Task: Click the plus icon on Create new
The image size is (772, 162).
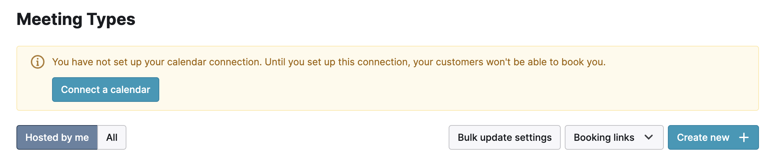Action: point(744,137)
